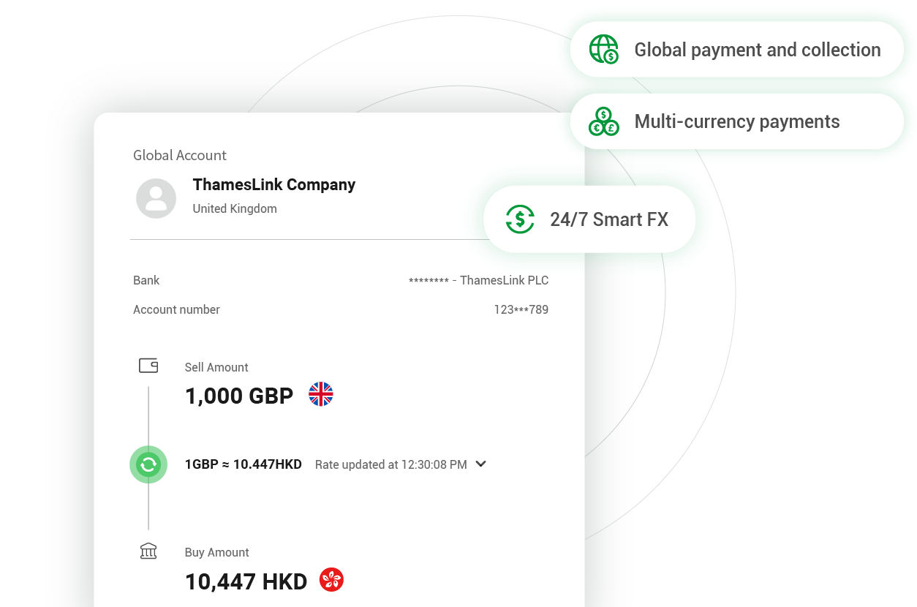Select the Multi-currency payments pill
917x607 pixels.
pyautogui.click(x=736, y=121)
